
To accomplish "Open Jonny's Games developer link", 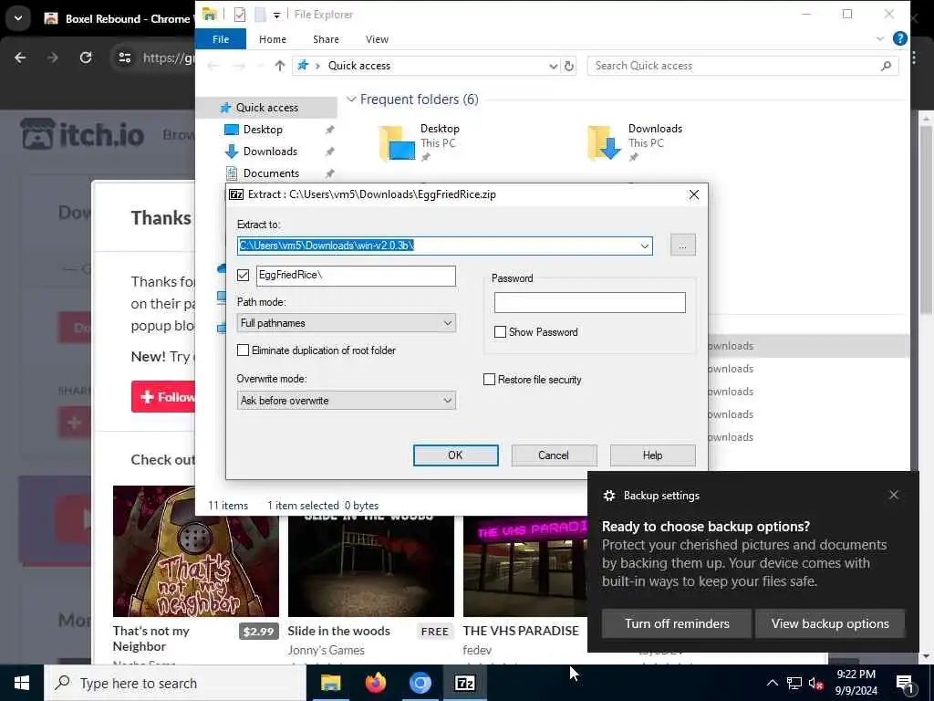I will tap(326, 650).
